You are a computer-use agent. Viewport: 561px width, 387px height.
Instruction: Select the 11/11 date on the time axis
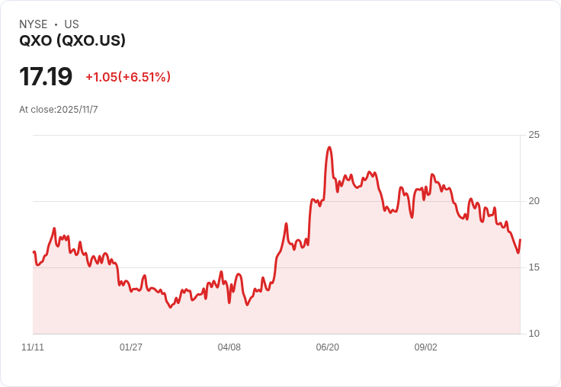pos(33,347)
